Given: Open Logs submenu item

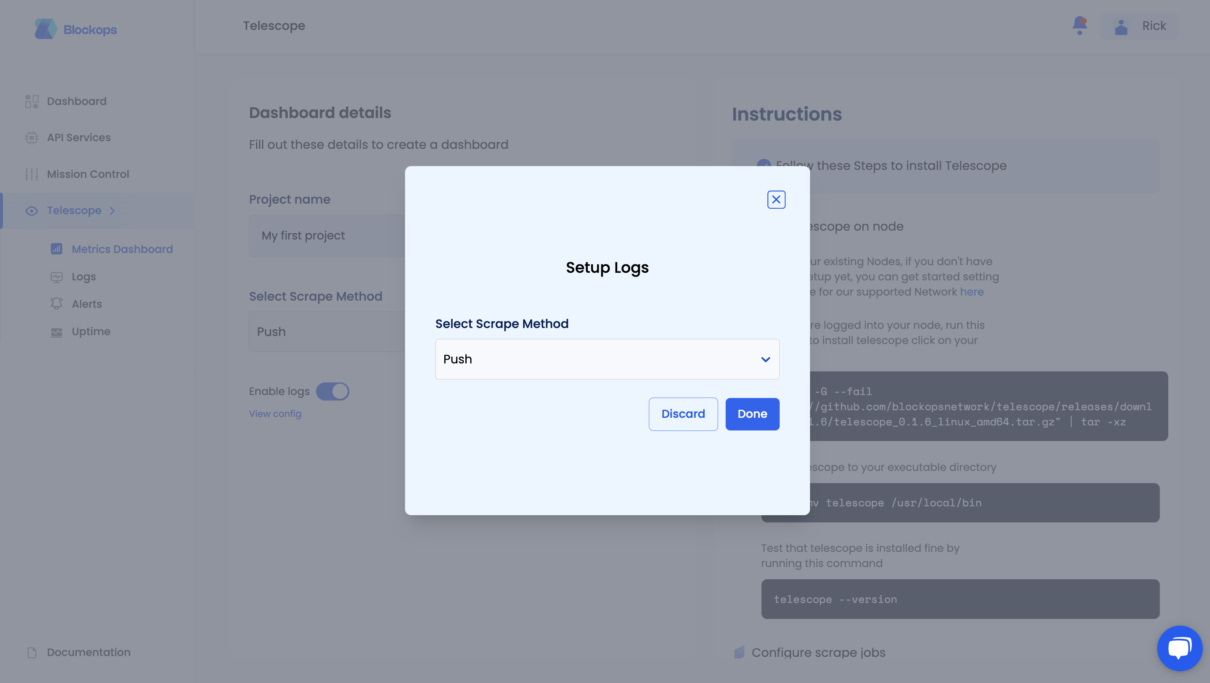Looking at the screenshot, I should [x=84, y=277].
